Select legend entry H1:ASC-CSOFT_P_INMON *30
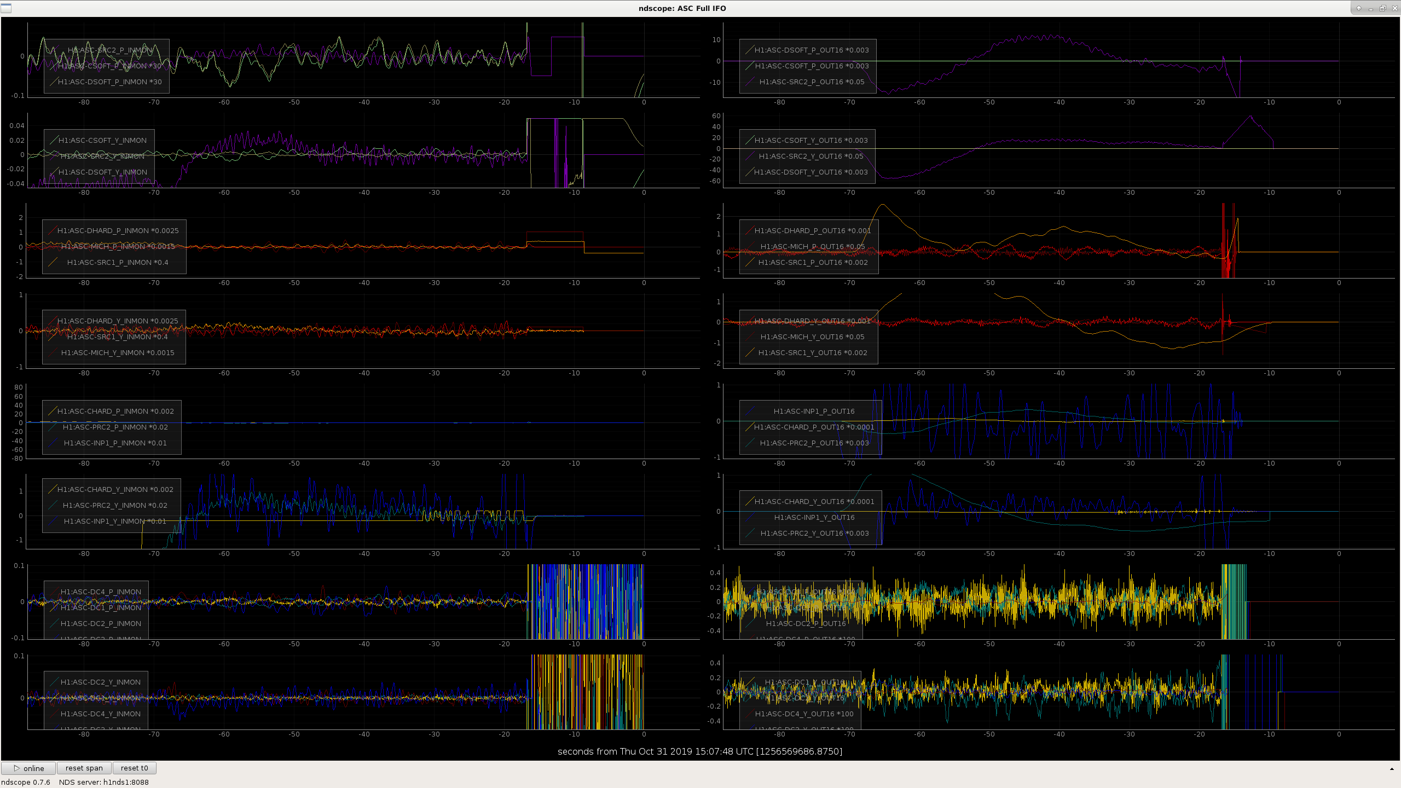This screenshot has width=1401, height=788. click(x=110, y=66)
